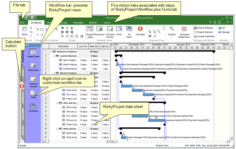This screenshot has height=149, width=236.
Task: Click red calculate button on workflow tabs
Action: pos(22,86)
